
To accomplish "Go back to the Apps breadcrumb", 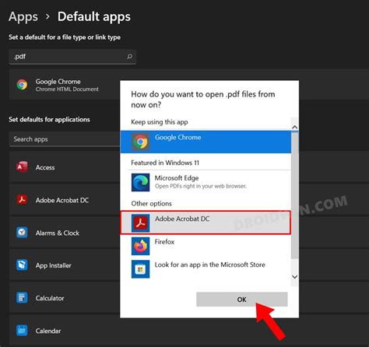I will coord(23,17).
